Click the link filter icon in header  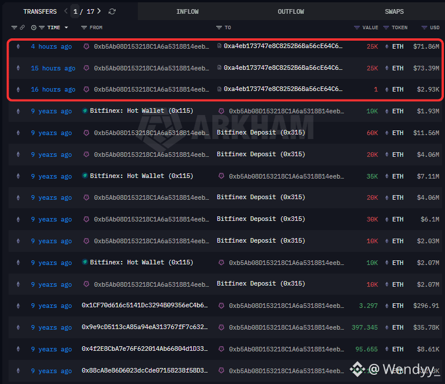click(x=22, y=27)
